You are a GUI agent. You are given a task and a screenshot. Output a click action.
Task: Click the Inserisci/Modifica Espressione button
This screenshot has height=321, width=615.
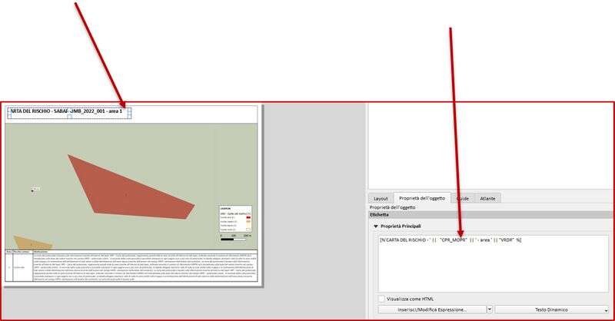click(x=432, y=309)
